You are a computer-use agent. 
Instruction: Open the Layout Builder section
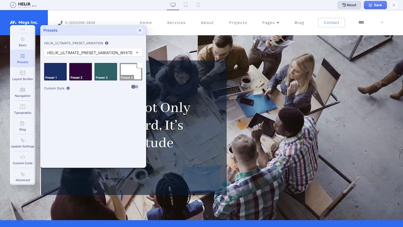click(x=23, y=75)
